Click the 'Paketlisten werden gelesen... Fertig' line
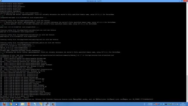 point(14,98)
